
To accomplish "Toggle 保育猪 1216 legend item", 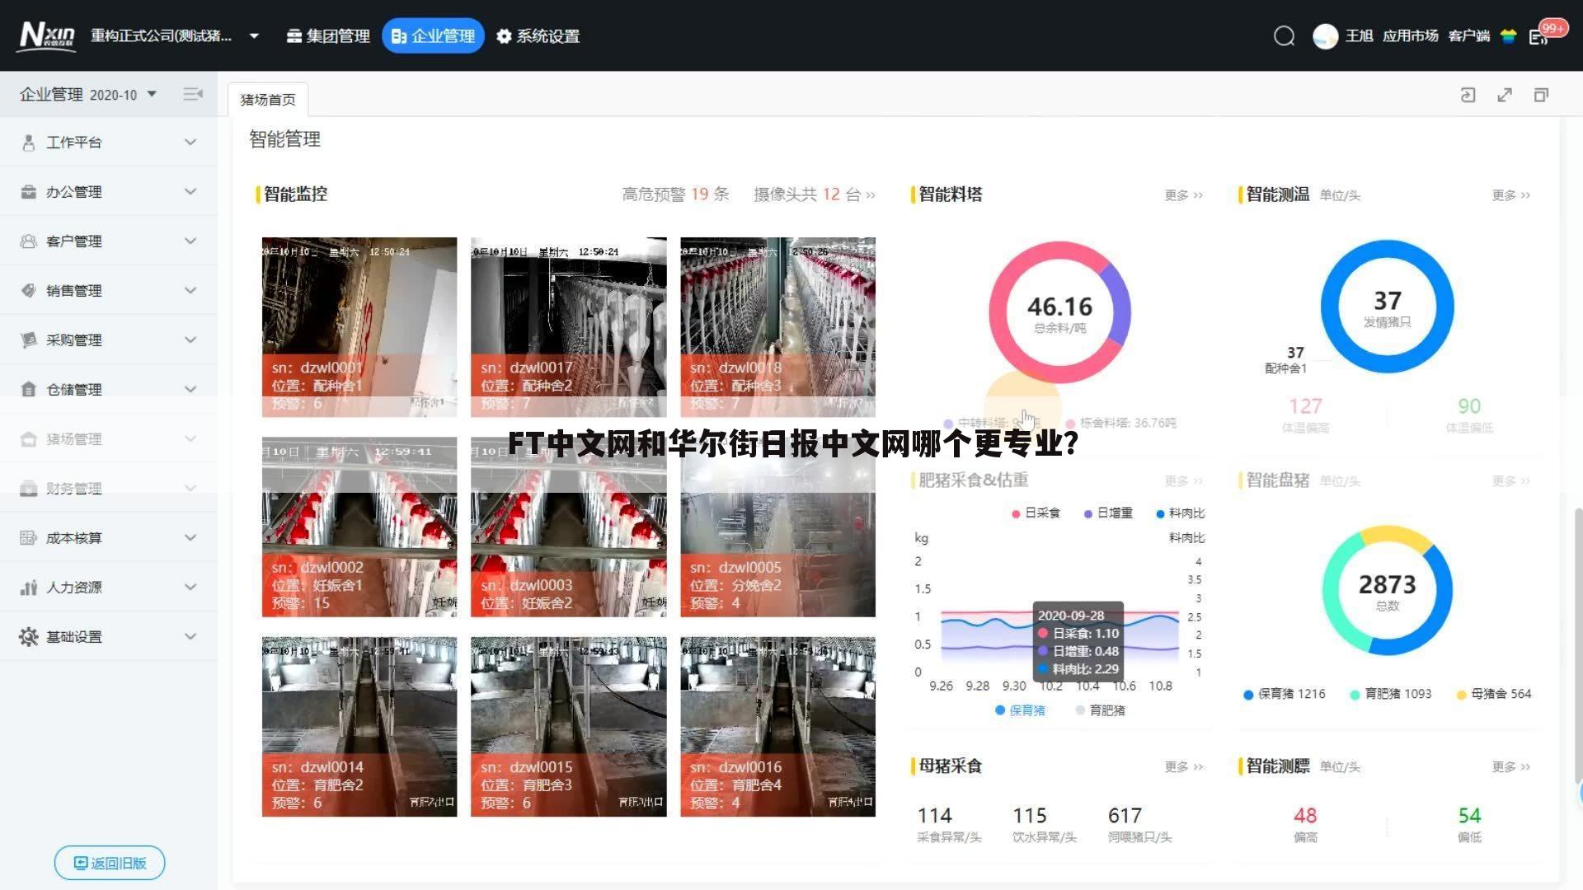I will coord(1285,694).
